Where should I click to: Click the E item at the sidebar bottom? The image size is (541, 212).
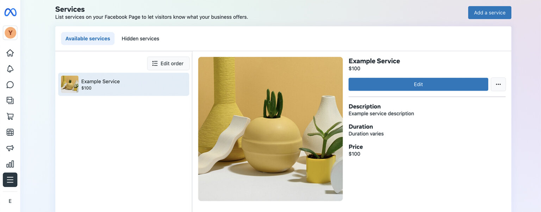coord(10,201)
